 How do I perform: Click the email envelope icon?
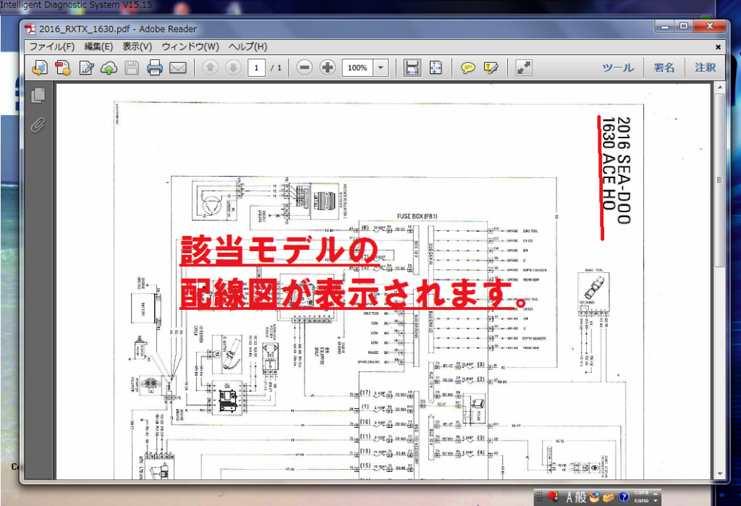(x=178, y=68)
